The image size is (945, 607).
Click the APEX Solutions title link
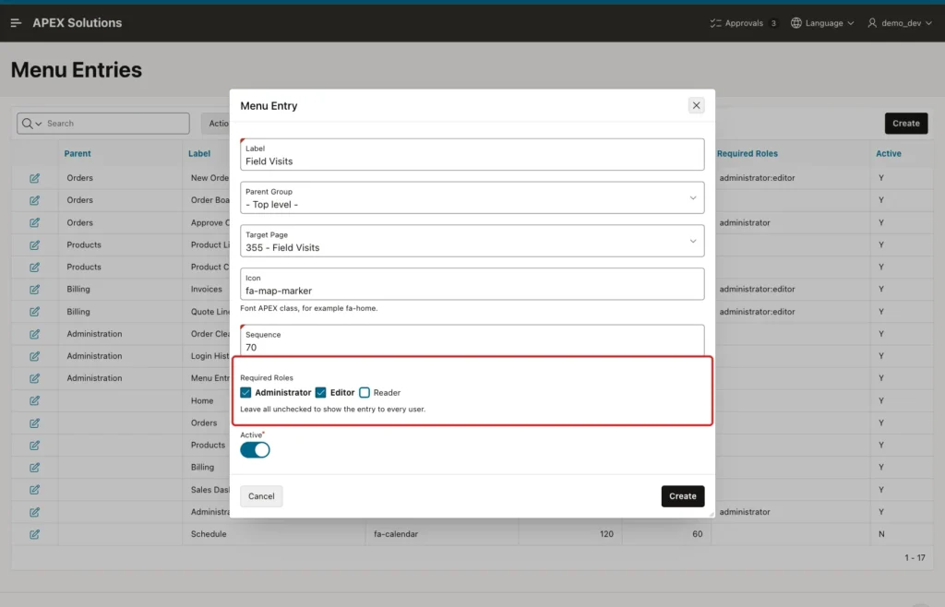tap(78, 23)
